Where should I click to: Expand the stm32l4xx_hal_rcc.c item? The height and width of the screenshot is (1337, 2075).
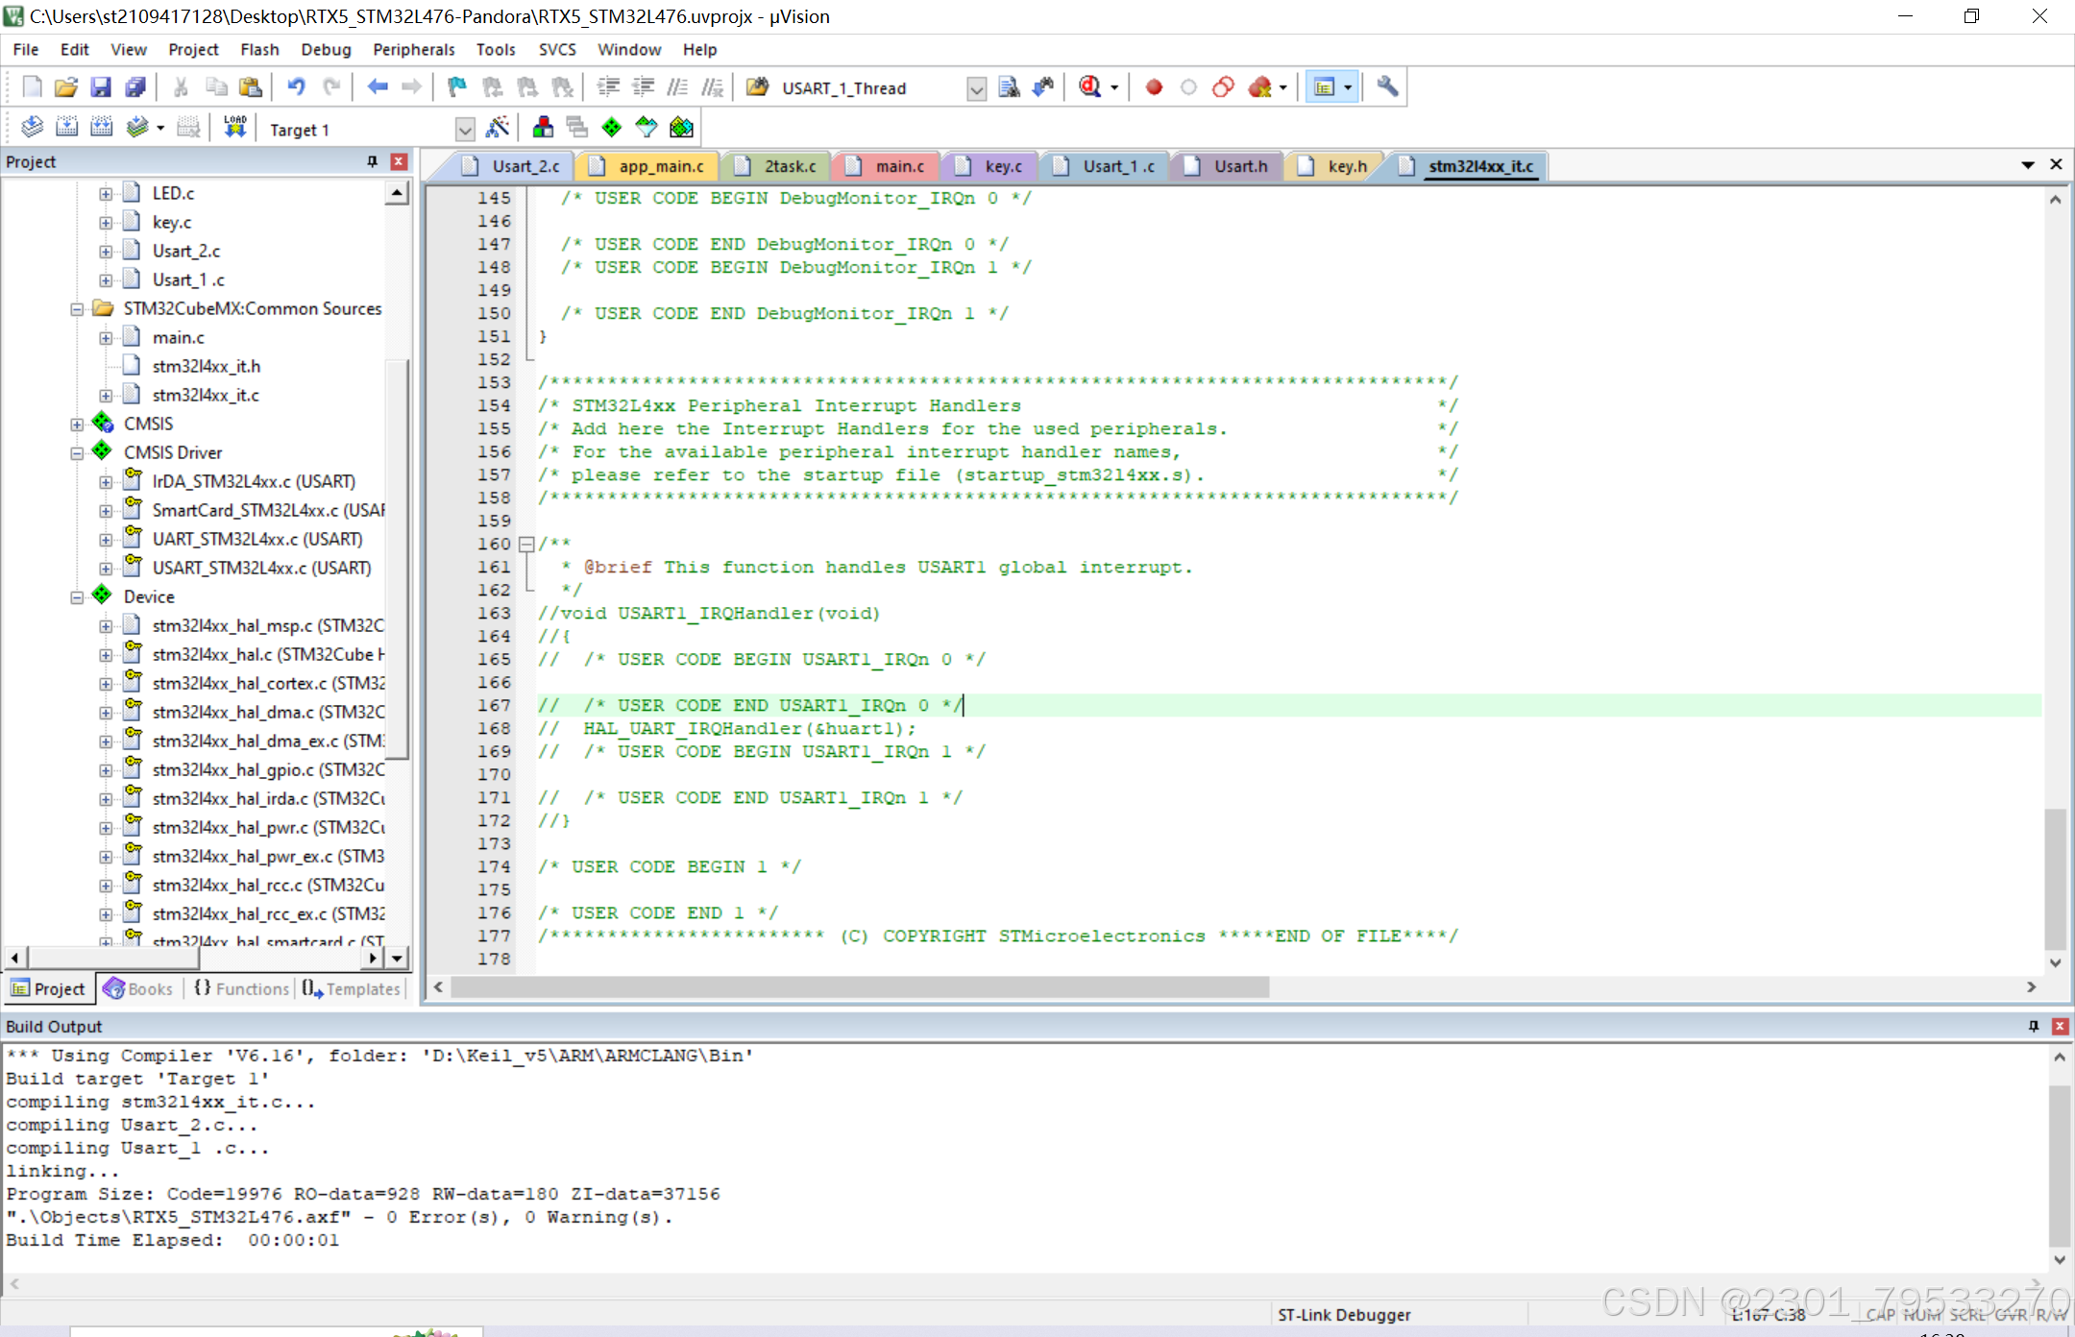click(x=106, y=885)
